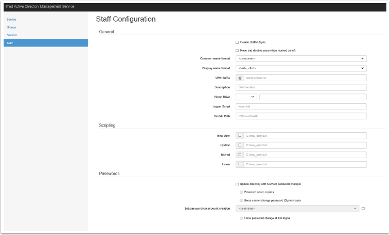Tick the Leave script checkbox
This screenshot has height=235, width=390.
point(240,164)
